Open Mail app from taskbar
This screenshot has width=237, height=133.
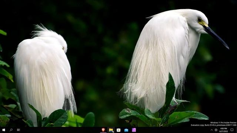point(126,130)
